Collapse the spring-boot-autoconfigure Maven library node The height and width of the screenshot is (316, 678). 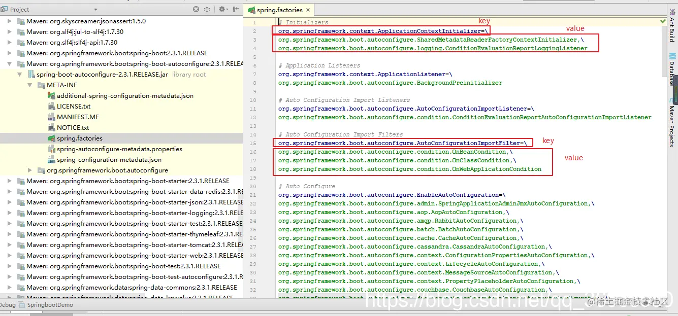click(10, 64)
